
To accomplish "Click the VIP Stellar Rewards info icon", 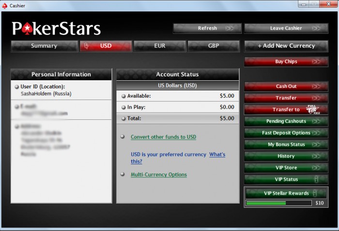I will click(x=315, y=193).
